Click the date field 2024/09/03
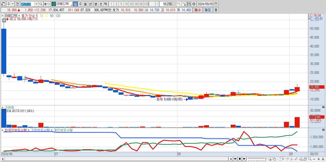 (205, 4)
